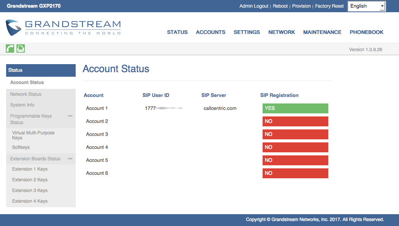399x226 pixels.
Task: Open the MAINTENANCE menu
Action: click(322, 32)
